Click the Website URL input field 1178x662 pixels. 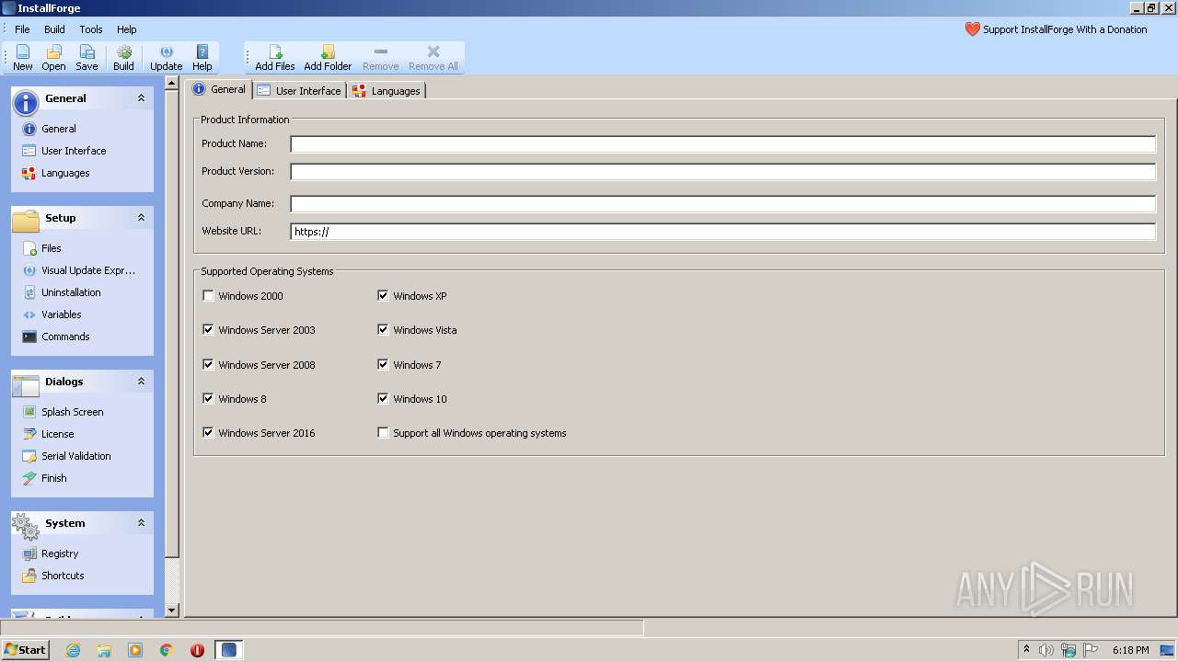pos(722,232)
